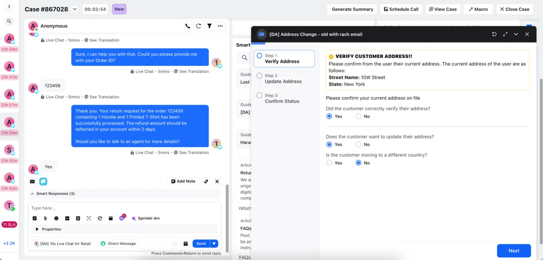The image size is (545, 262).
Task: Open the more options ellipsis in conversation header
Action: coord(220,26)
